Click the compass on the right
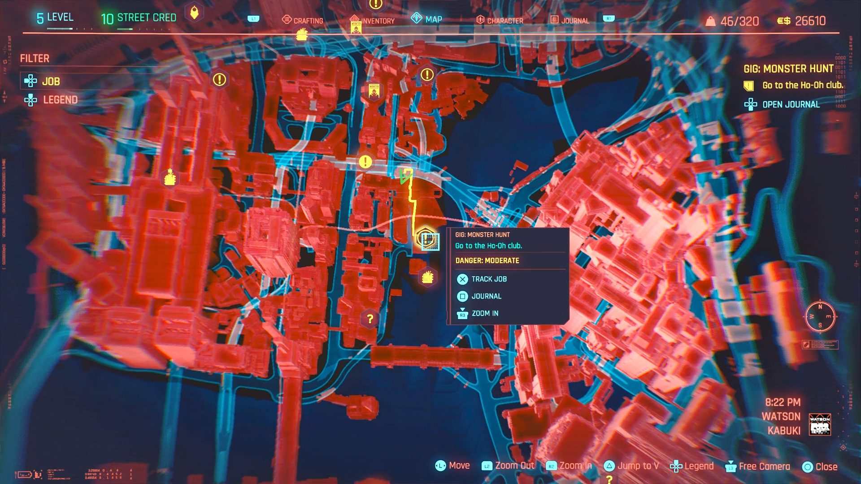 point(820,316)
